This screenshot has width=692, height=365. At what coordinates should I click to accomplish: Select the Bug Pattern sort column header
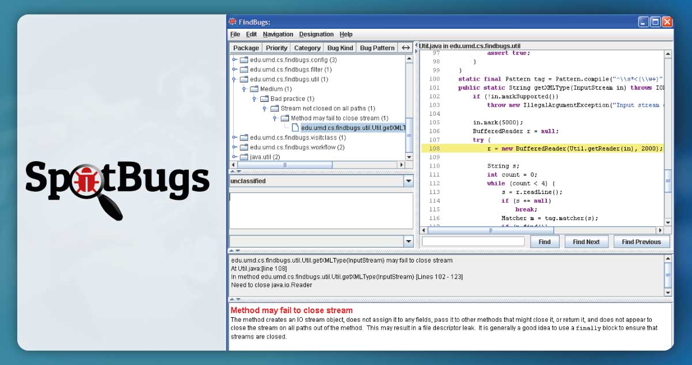coord(377,48)
